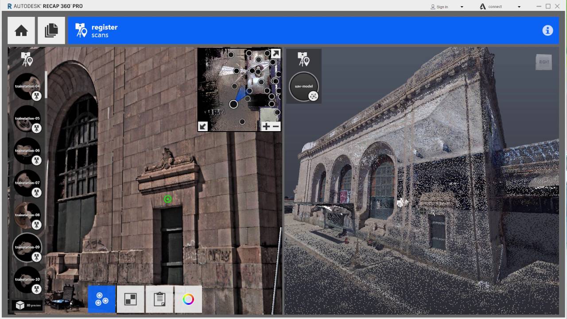Click the scan list vertical scrollbar
This screenshot has height=319, width=567.
[x=46, y=84]
